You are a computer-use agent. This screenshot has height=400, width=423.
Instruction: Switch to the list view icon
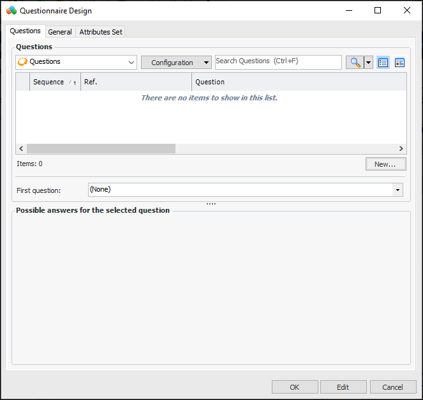click(x=383, y=63)
